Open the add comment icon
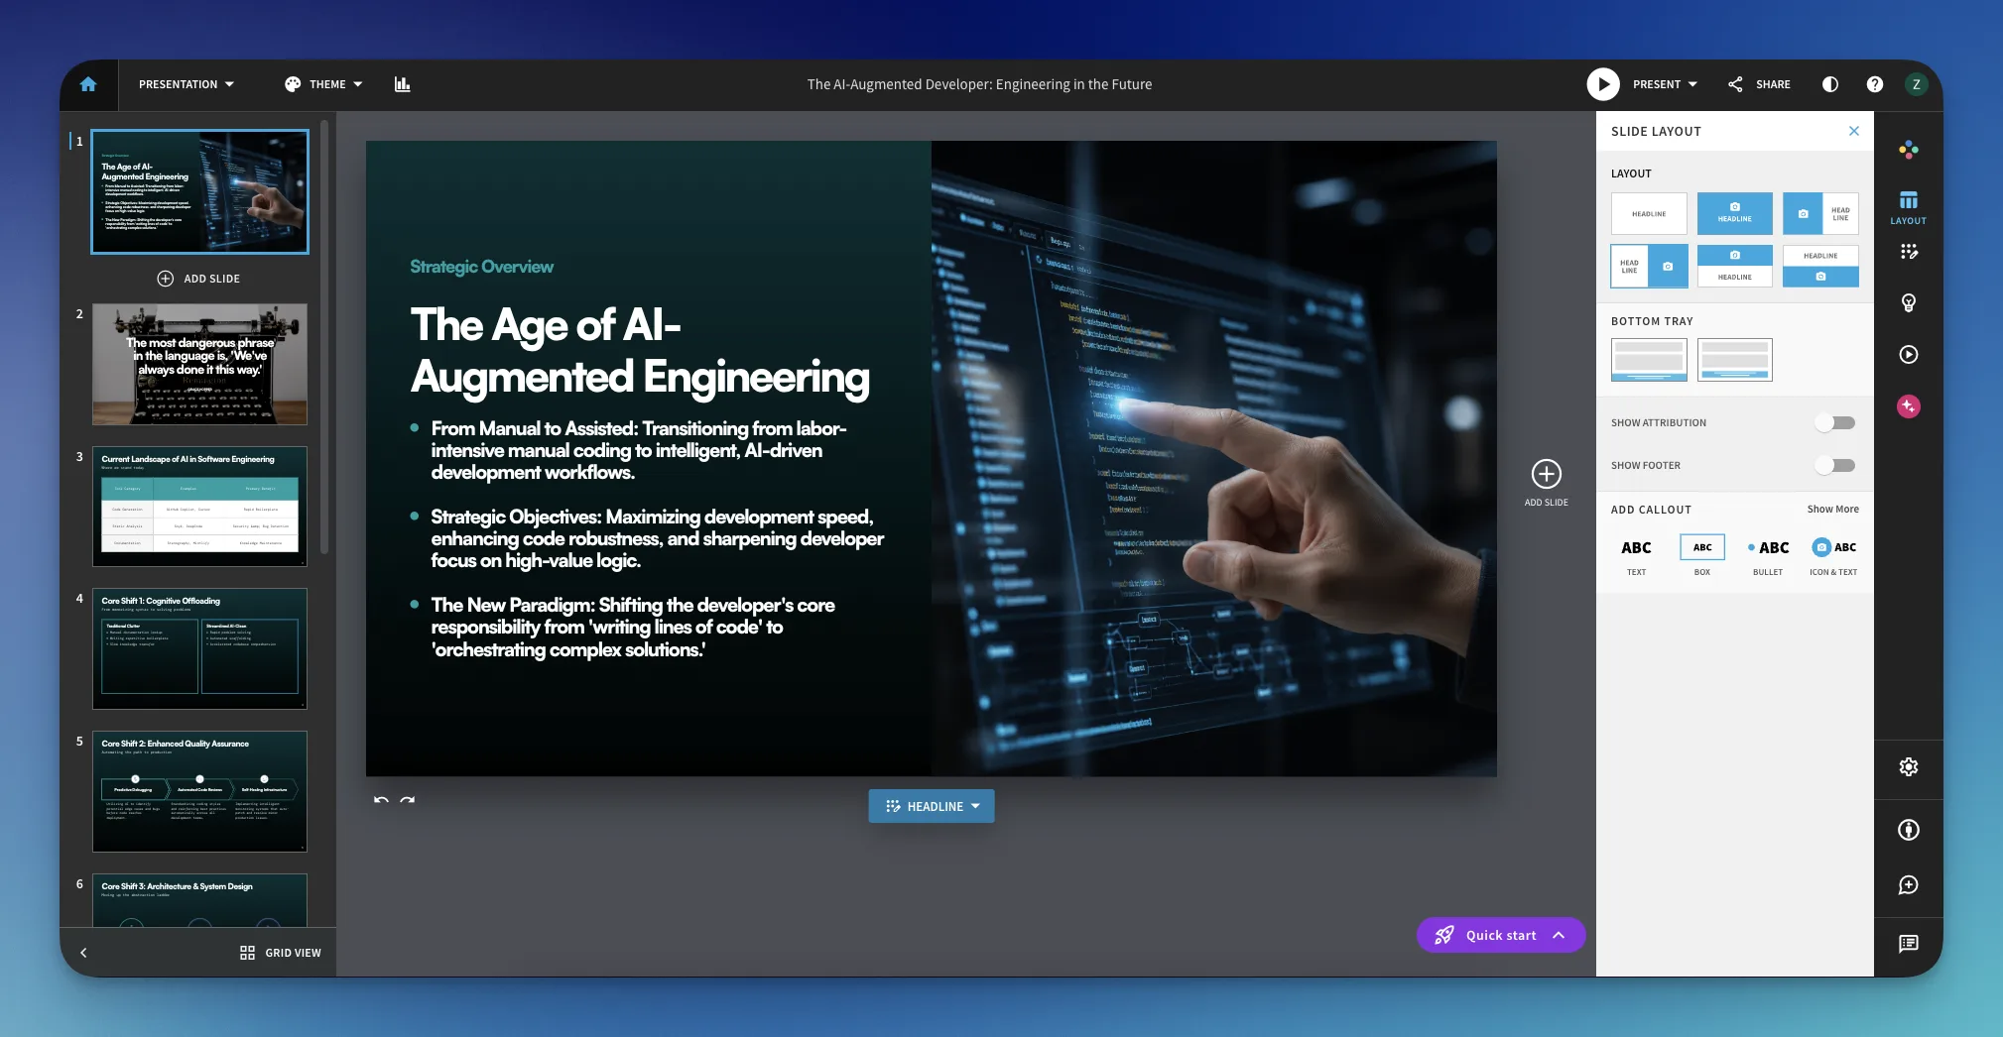The width and height of the screenshot is (2003, 1037). [1908, 885]
